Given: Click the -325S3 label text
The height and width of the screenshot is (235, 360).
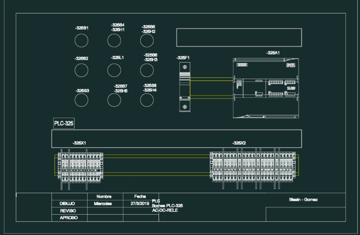Looking at the screenshot, I should pos(82,91).
